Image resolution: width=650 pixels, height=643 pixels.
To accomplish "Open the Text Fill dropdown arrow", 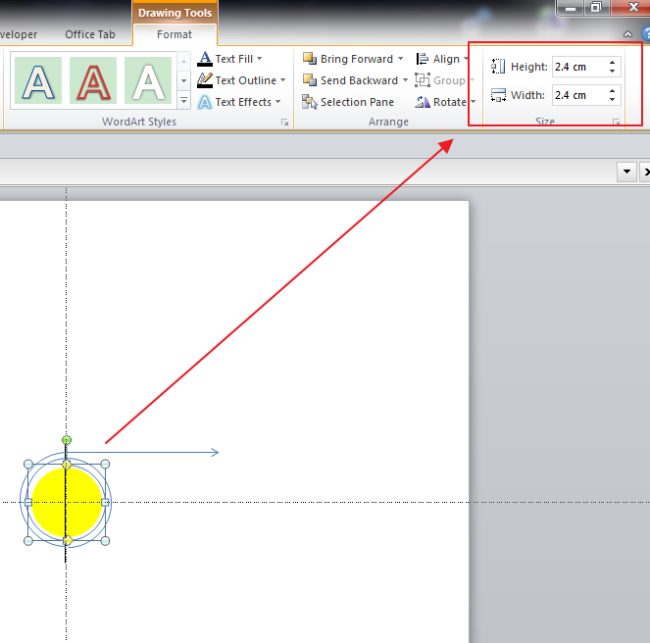I will coord(260,59).
